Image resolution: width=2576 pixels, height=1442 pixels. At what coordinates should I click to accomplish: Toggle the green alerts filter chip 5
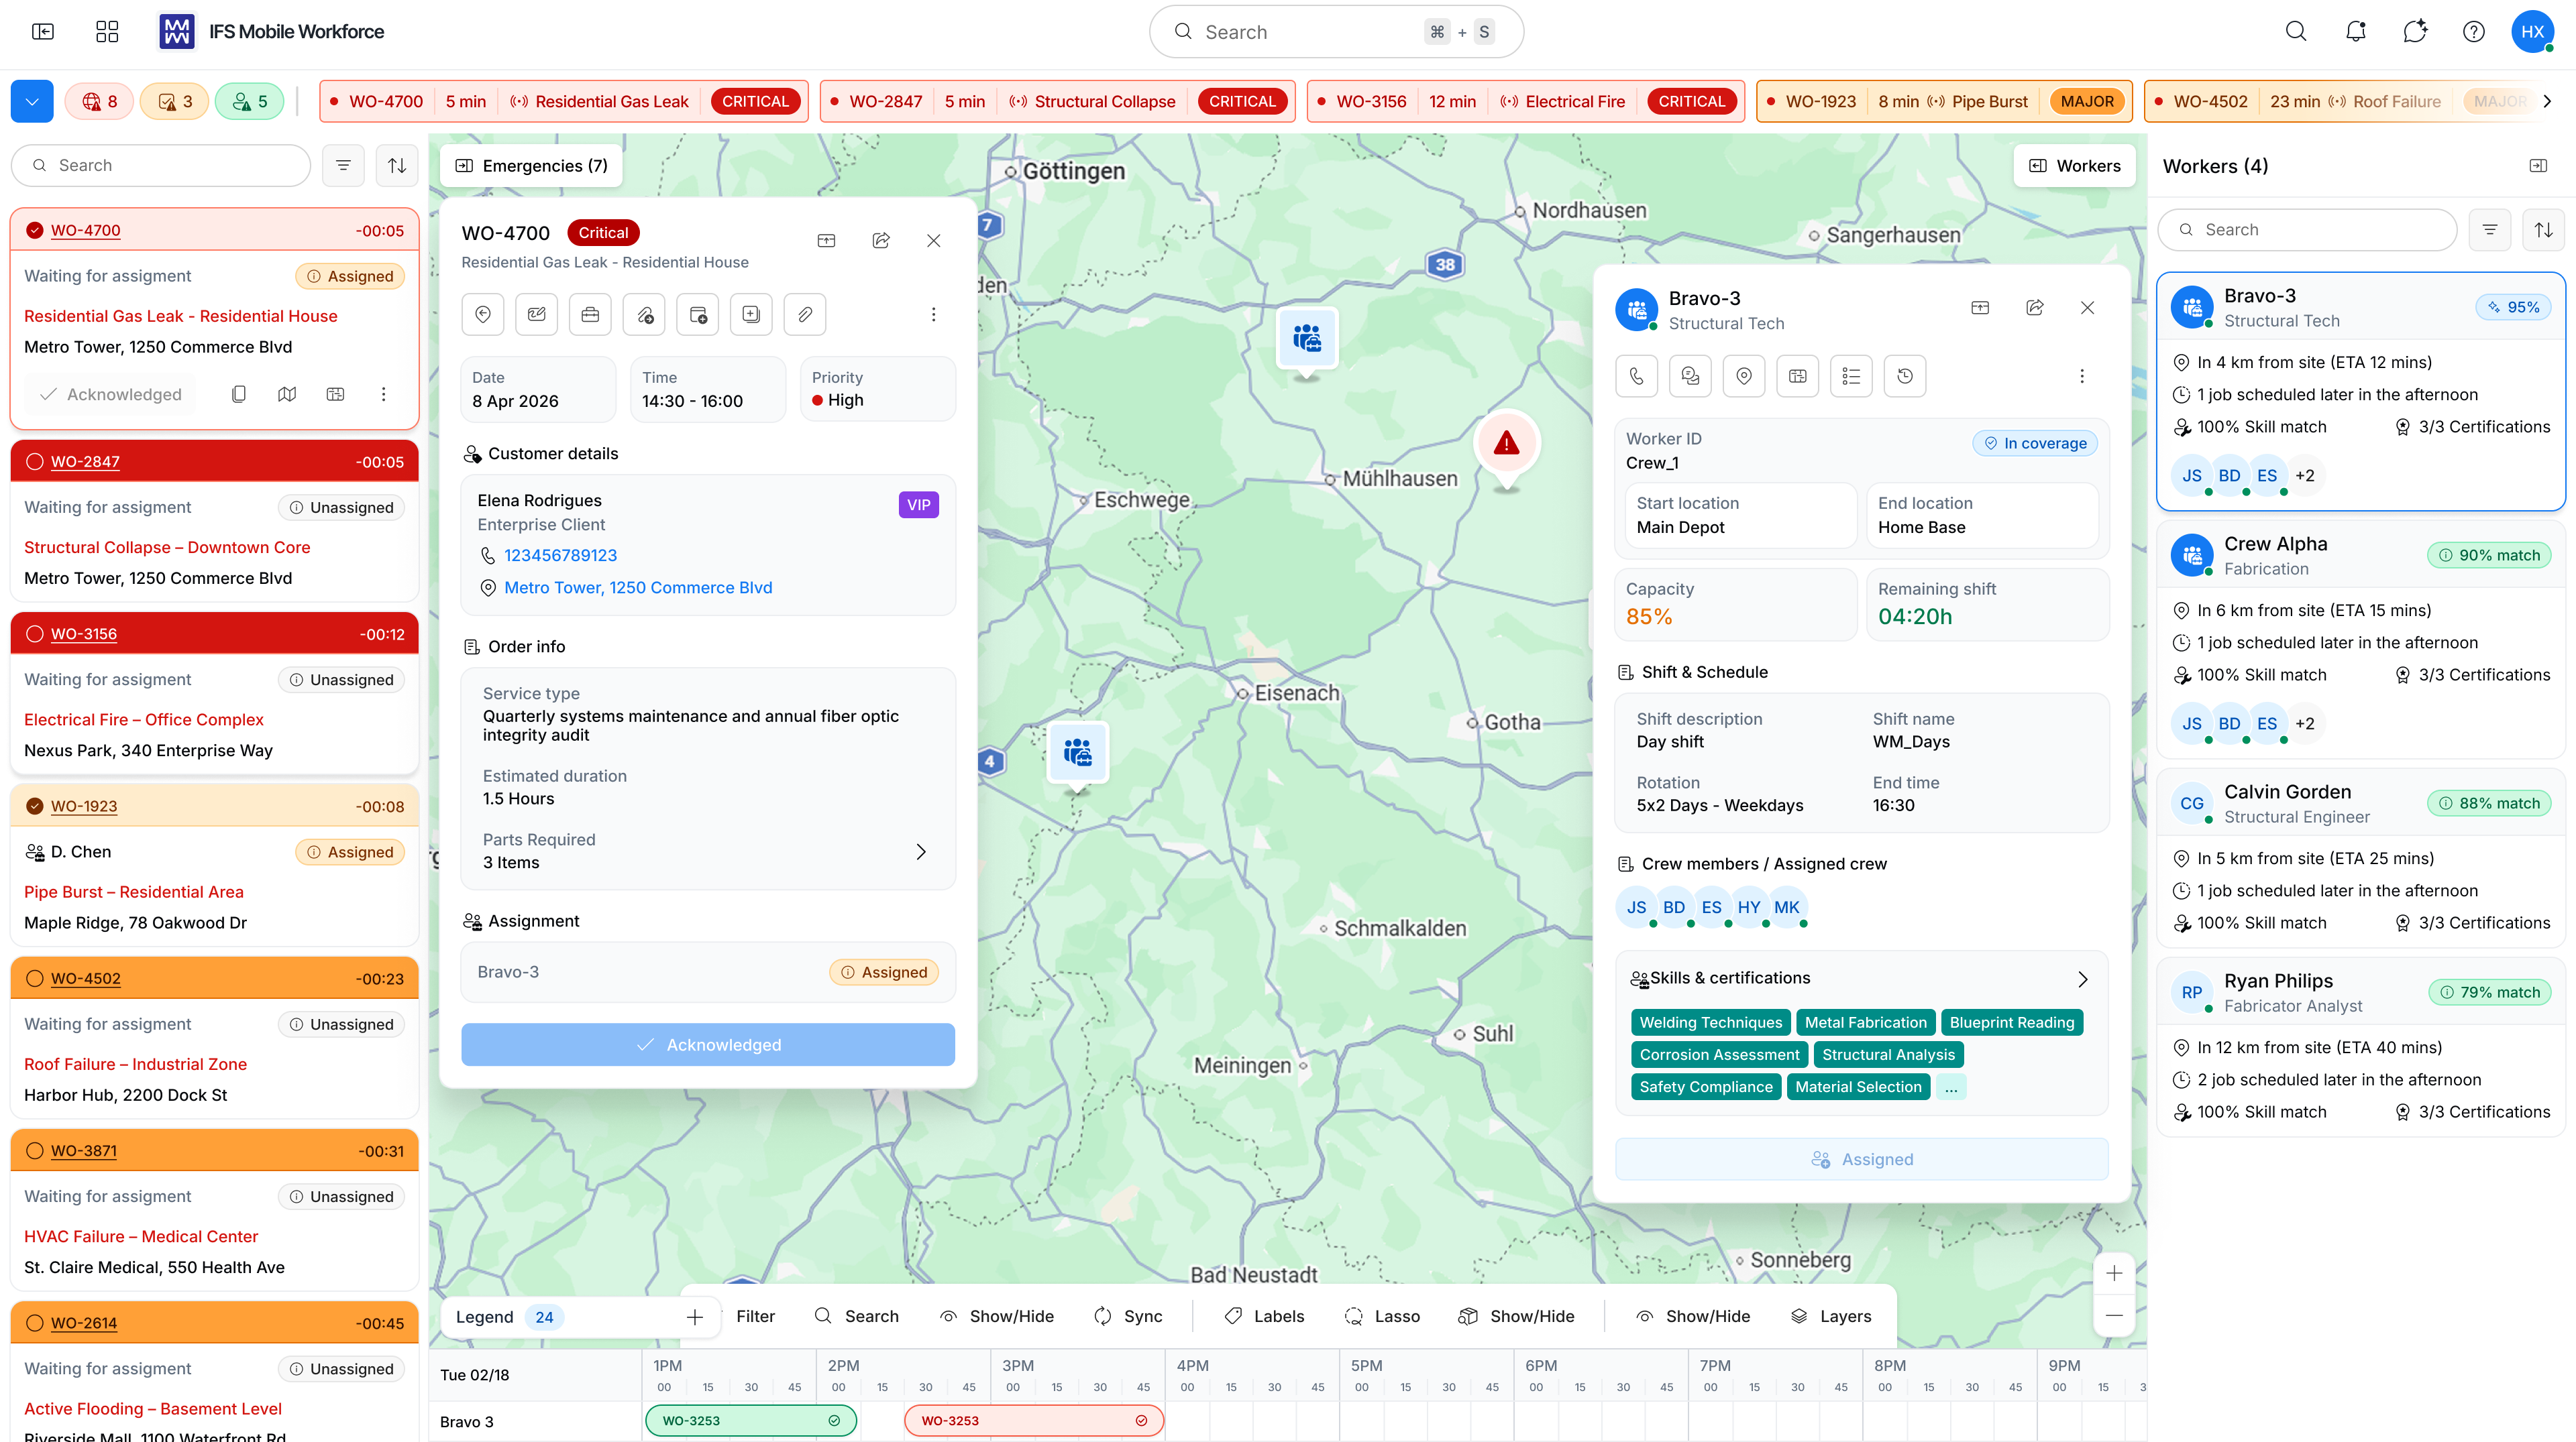pyautogui.click(x=250, y=102)
